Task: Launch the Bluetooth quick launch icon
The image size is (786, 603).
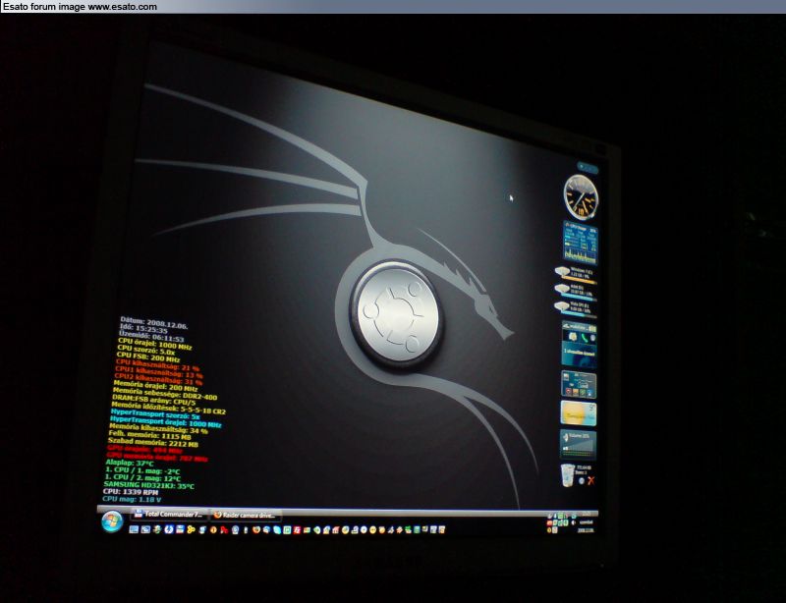Action: 168,529
